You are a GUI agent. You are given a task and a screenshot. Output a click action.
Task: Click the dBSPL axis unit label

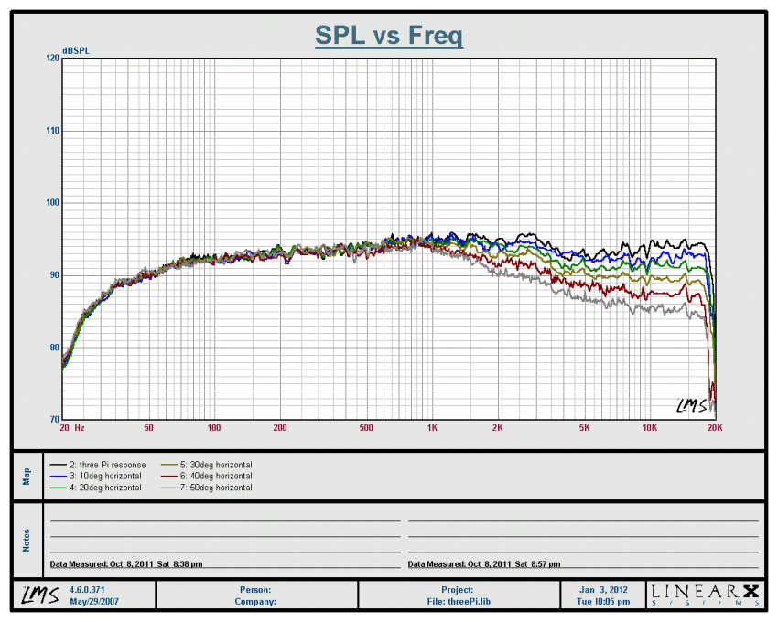click(76, 48)
